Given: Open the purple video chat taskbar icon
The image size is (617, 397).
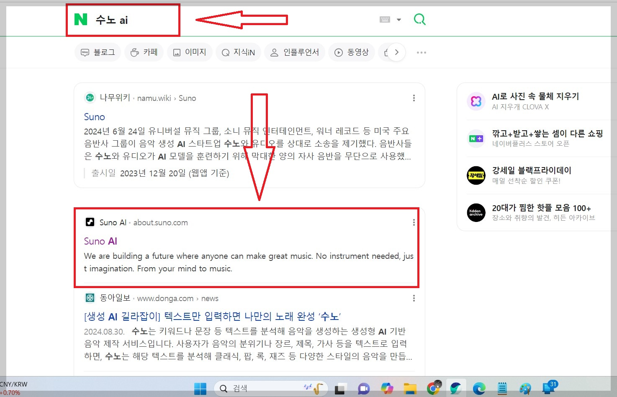Looking at the screenshot, I should [x=364, y=389].
